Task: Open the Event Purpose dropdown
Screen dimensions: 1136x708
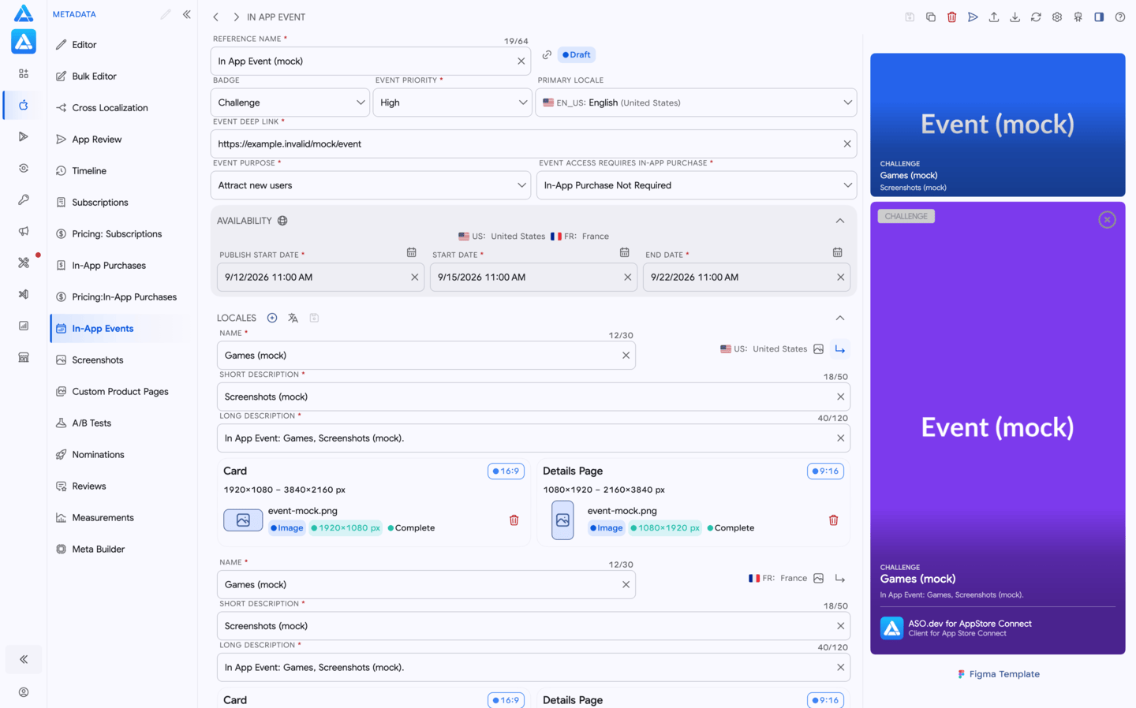Action: 370,185
